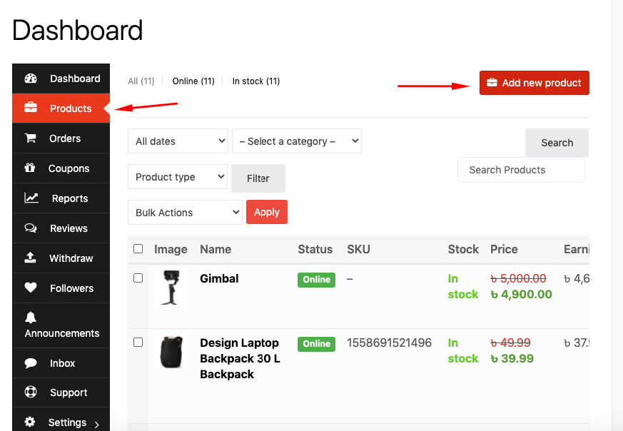
Task: Click Online badge in Backpack row
Action: tap(316, 344)
